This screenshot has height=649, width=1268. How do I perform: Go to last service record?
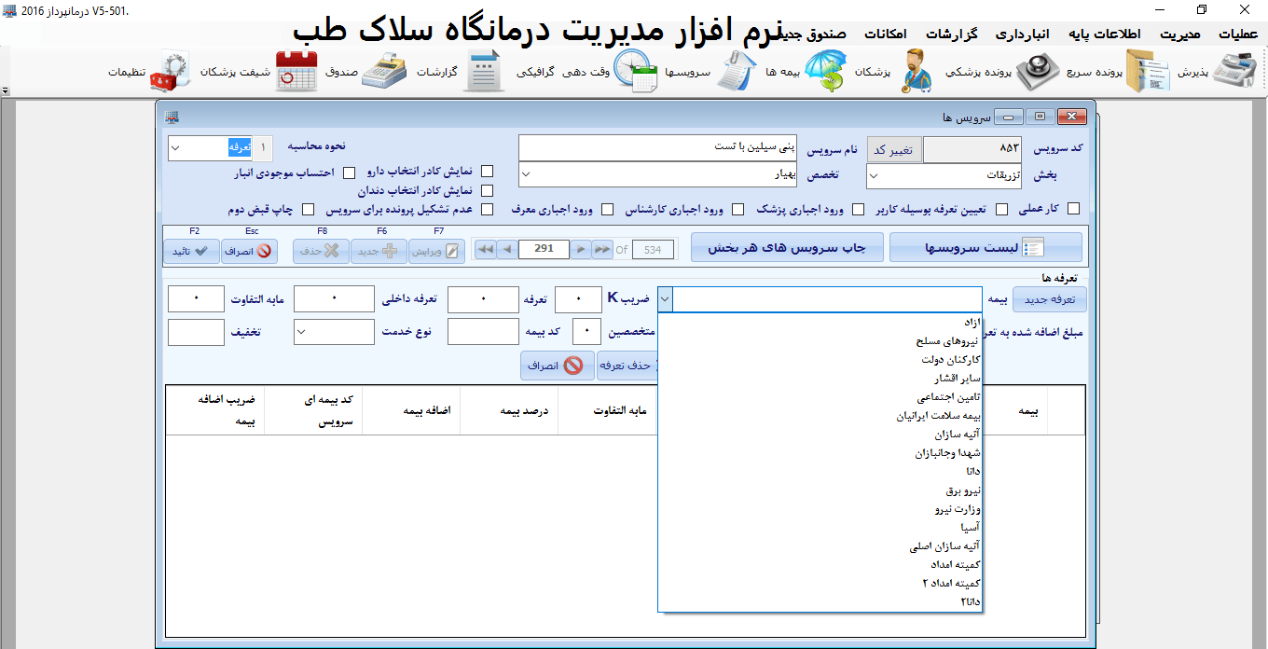[x=602, y=249]
